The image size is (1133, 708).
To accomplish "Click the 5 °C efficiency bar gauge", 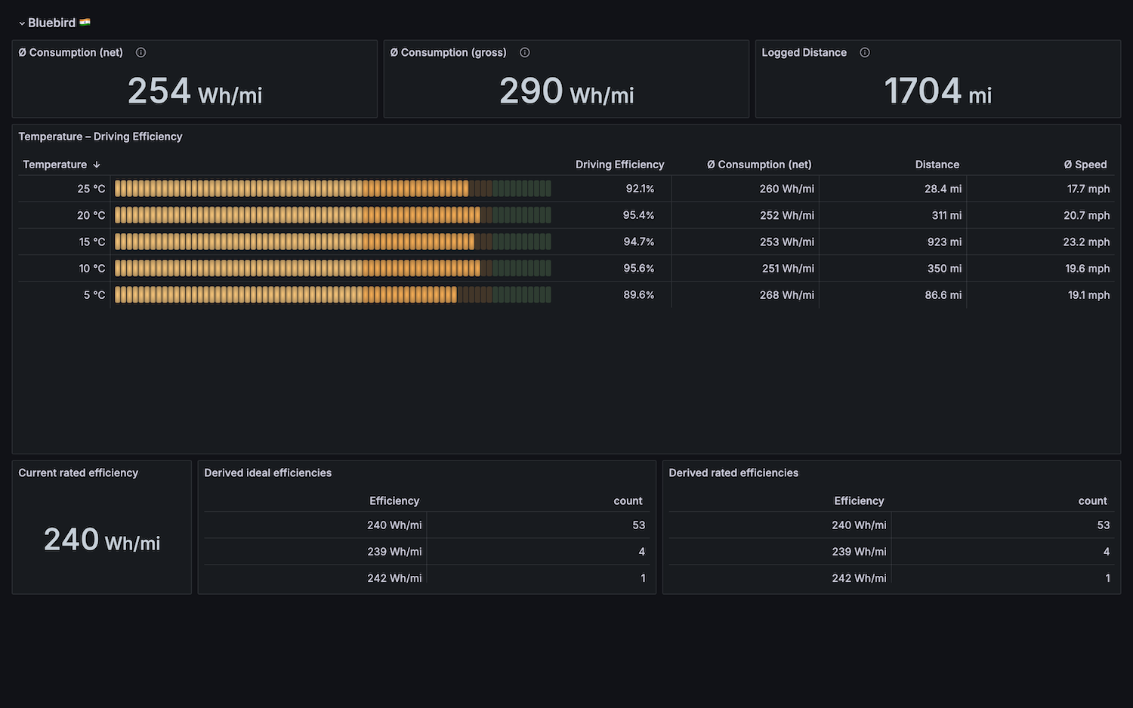I will pyautogui.click(x=332, y=295).
